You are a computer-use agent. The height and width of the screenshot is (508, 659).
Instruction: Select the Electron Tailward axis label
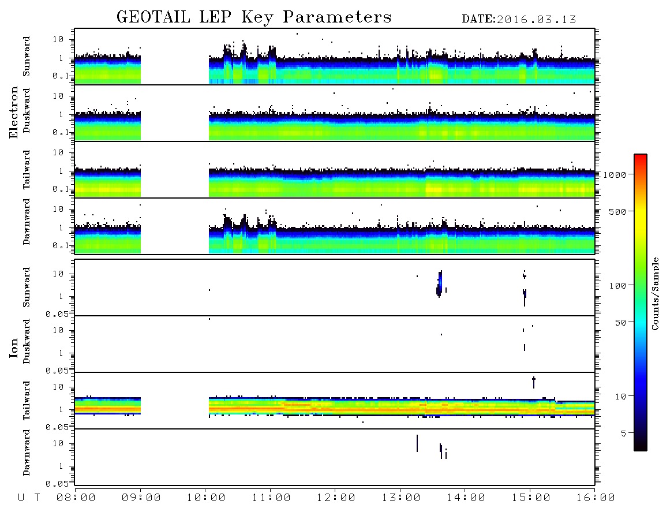point(27,170)
